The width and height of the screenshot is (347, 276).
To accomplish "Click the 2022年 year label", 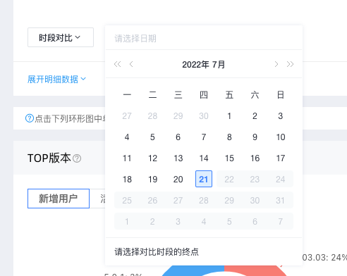I will pyautogui.click(x=195, y=65).
